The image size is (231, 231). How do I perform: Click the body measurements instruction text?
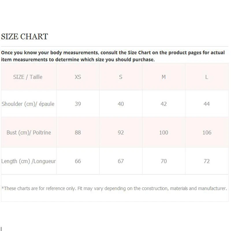point(113,56)
